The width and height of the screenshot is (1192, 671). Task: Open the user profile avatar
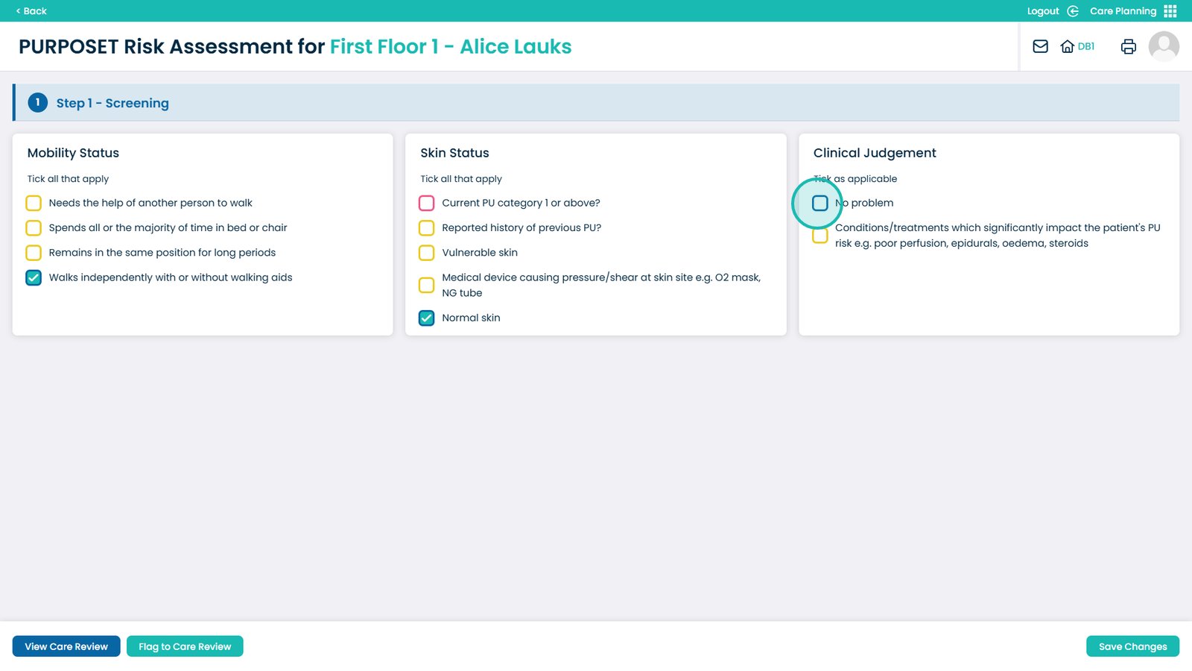(1163, 46)
